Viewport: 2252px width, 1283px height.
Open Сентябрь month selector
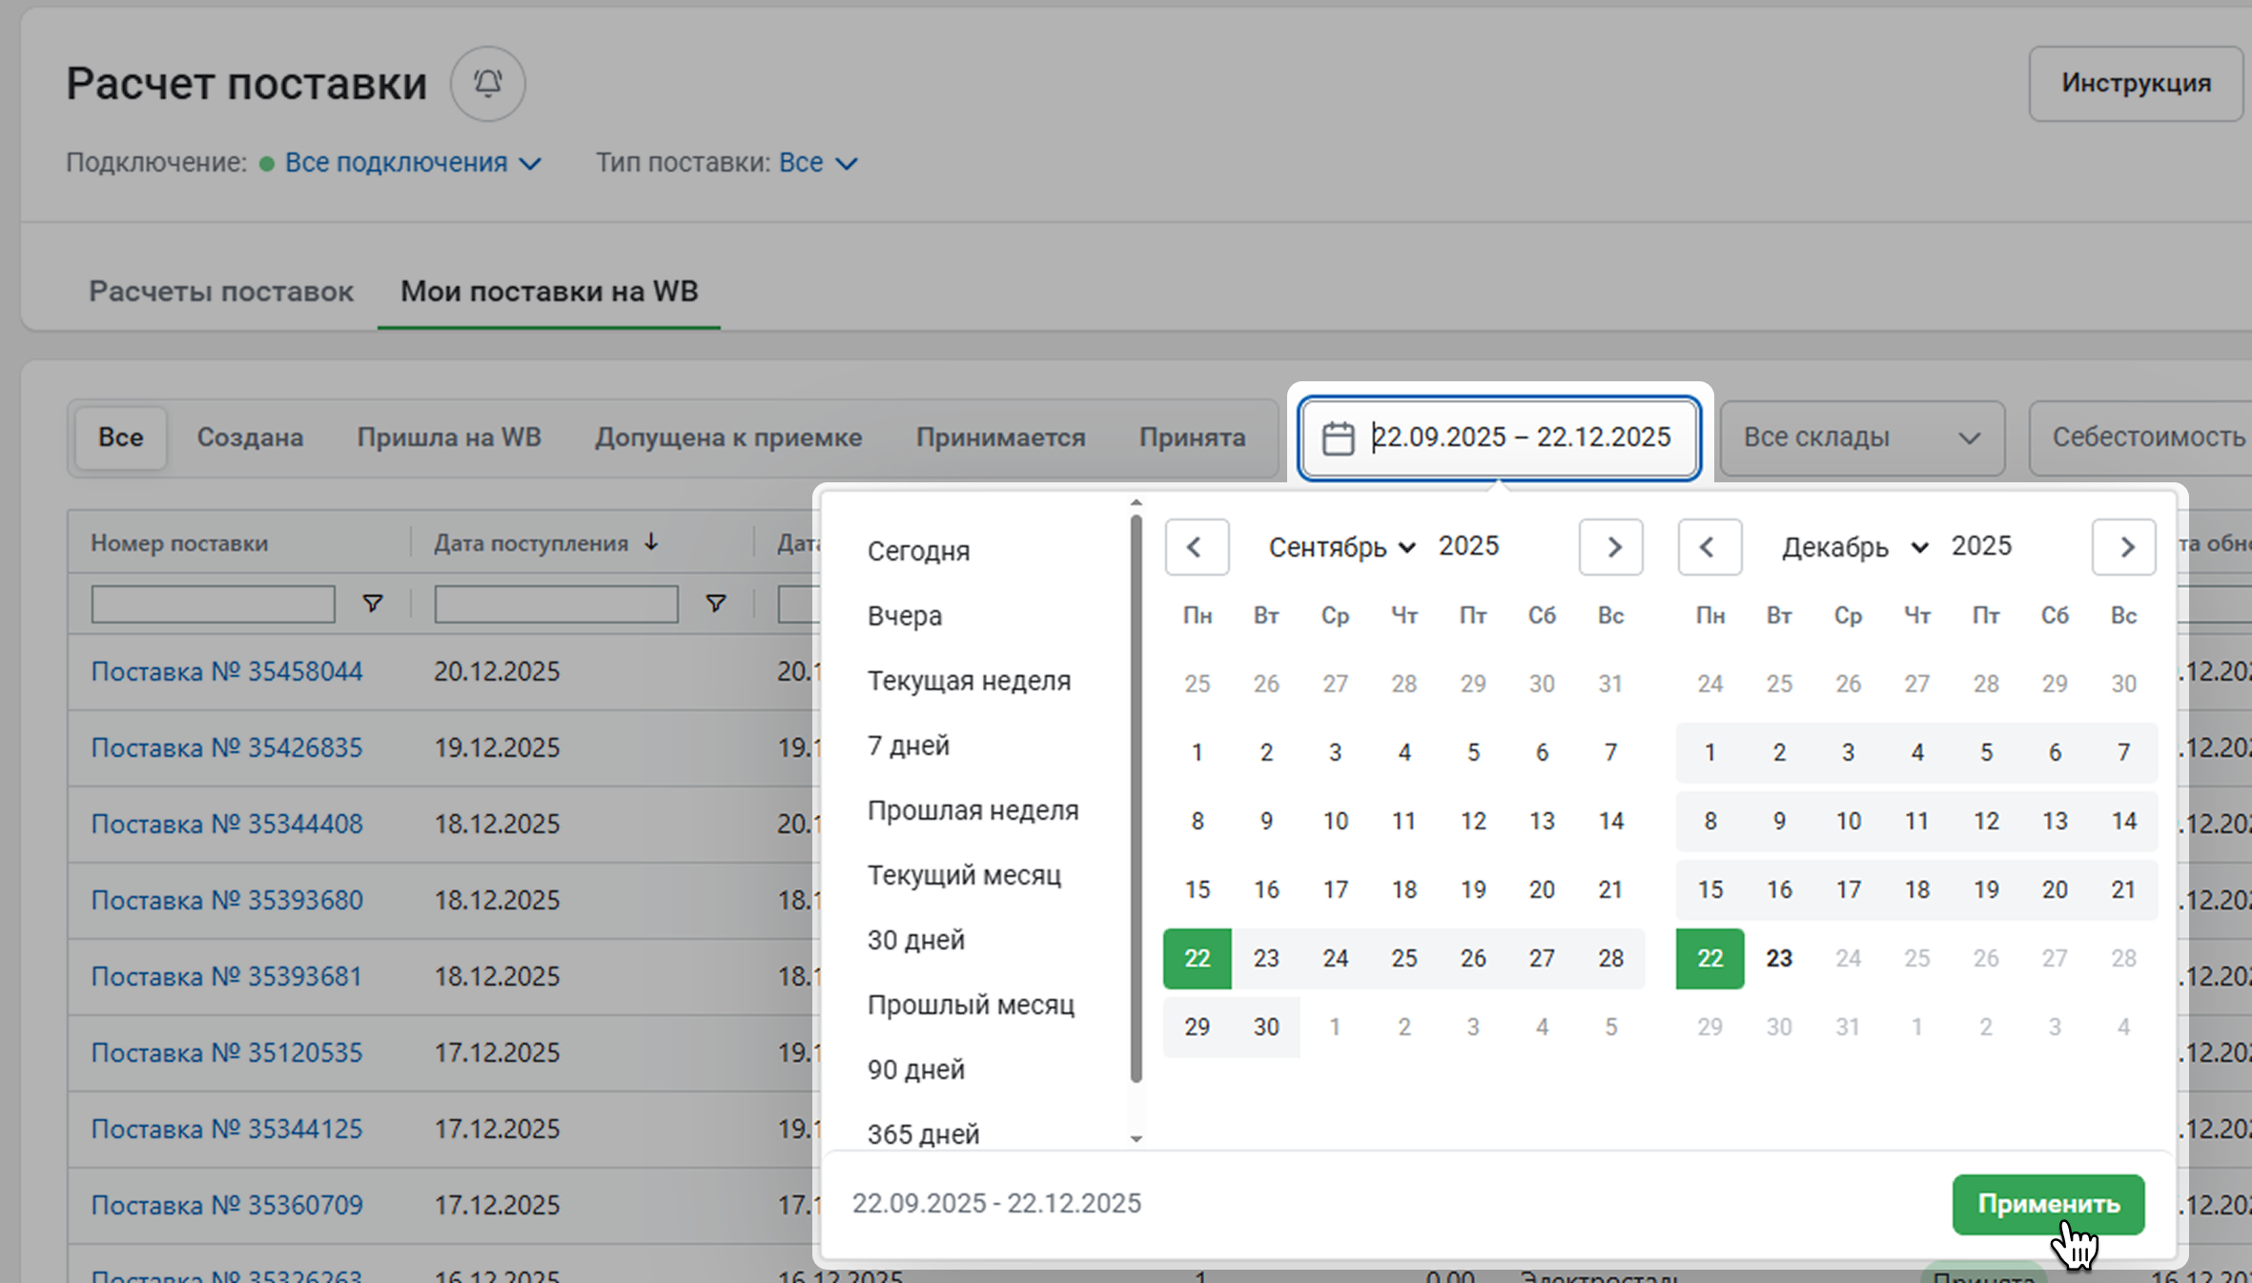(x=1341, y=547)
